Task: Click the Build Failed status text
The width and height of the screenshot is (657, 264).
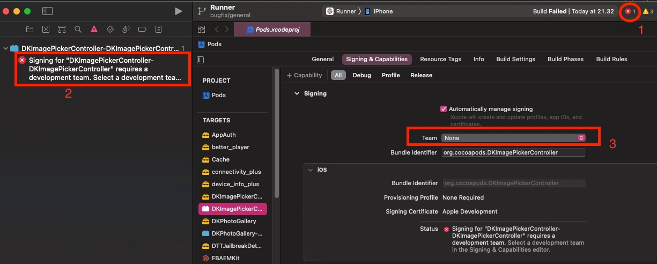Action: pos(550,11)
